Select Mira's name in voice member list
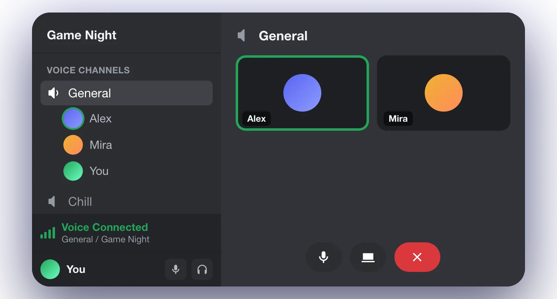 101,145
